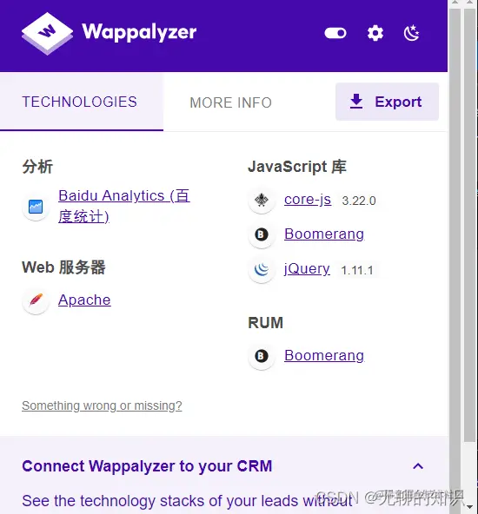Open the Apache link
The width and height of the screenshot is (478, 514).
(x=84, y=300)
